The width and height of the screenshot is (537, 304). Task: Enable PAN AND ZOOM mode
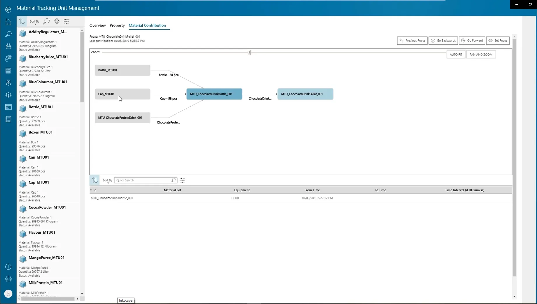(481, 54)
